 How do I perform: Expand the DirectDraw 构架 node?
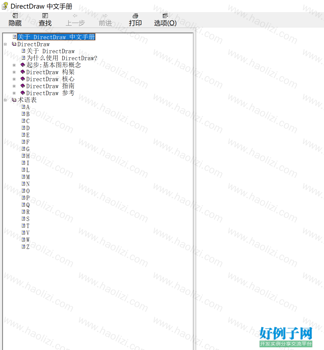pyautogui.click(x=14, y=72)
